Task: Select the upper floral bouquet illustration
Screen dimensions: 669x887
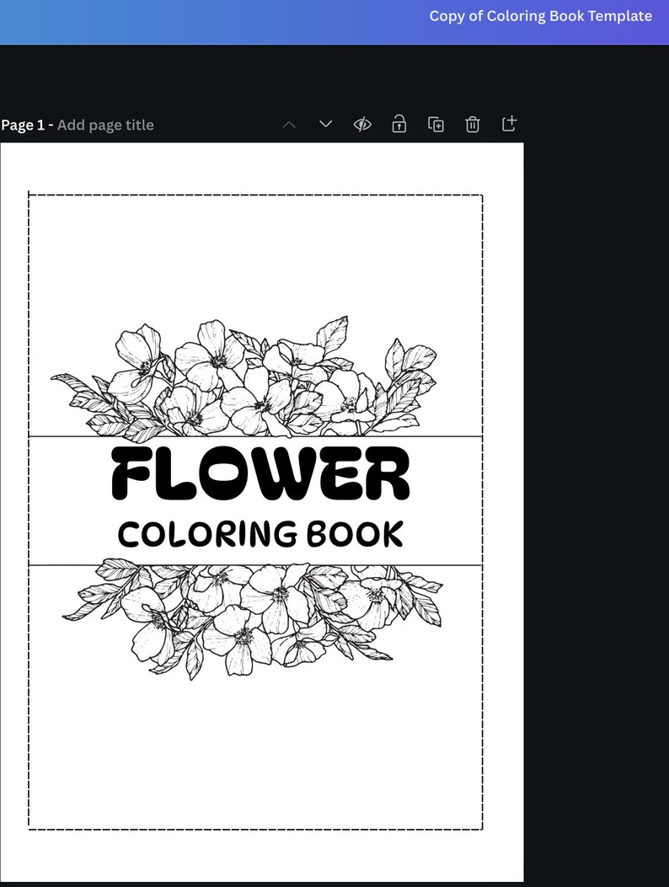Action: pyautogui.click(x=244, y=378)
